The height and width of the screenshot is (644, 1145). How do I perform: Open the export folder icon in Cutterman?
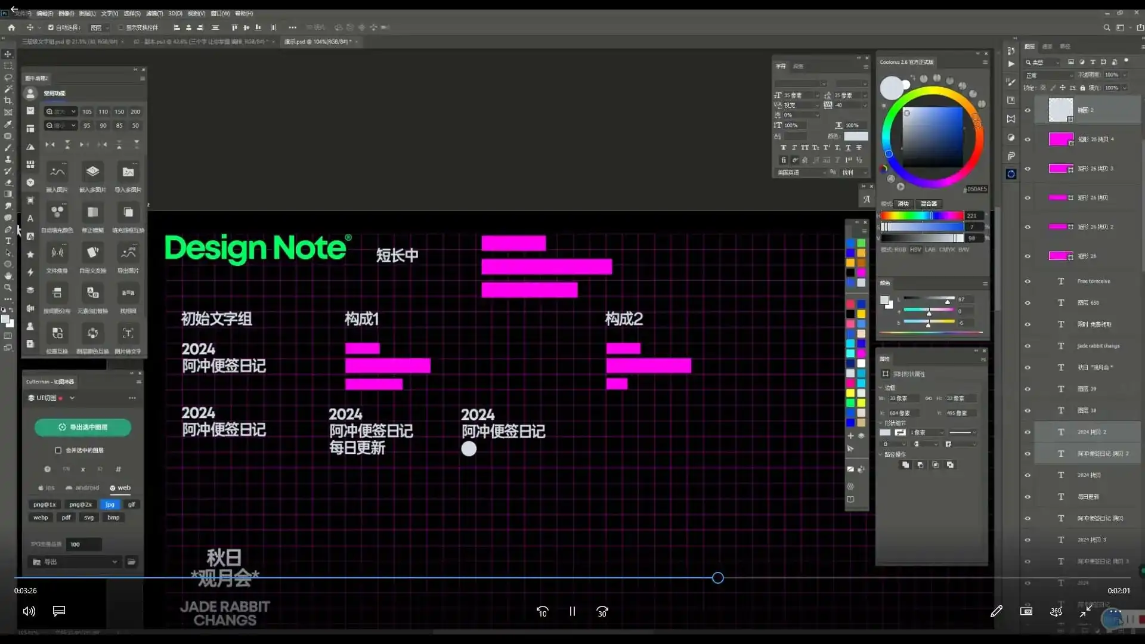tap(131, 562)
